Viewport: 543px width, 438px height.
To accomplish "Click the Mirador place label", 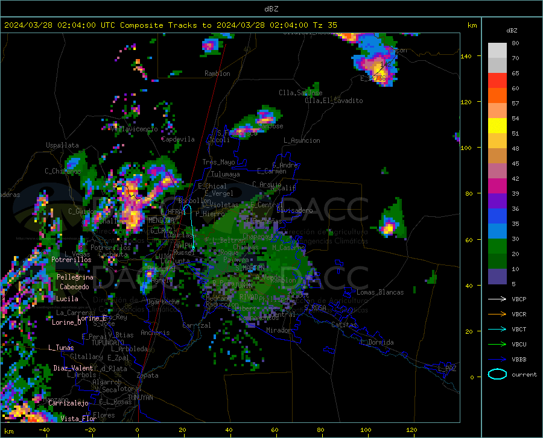I will (x=278, y=330).
